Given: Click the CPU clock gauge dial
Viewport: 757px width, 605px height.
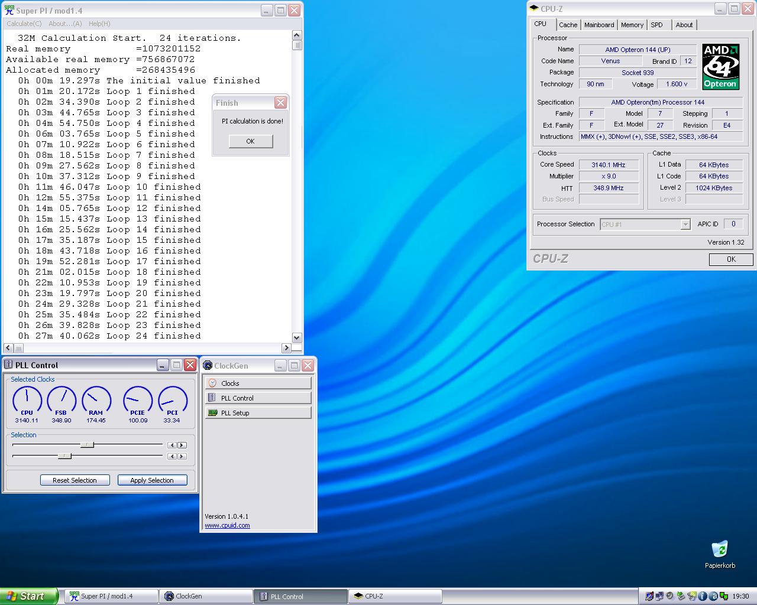Looking at the screenshot, I should click(x=27, y=399).
